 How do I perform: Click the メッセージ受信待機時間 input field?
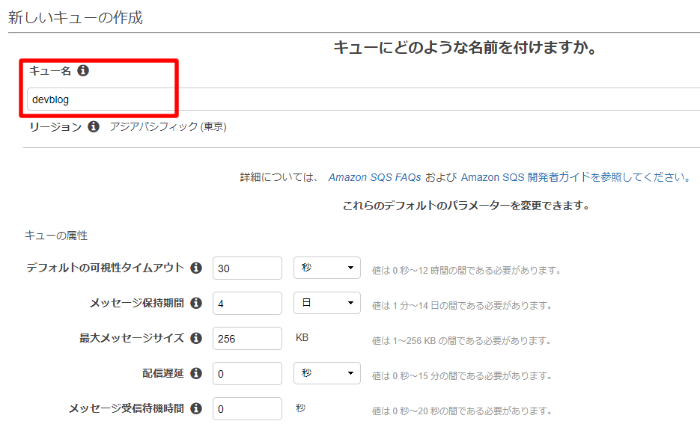pos(247,408)
